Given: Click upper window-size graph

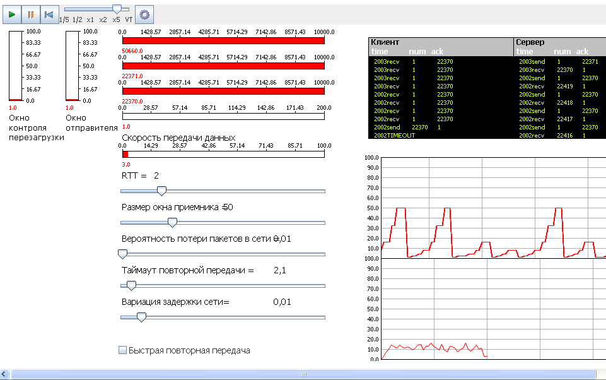Looking at the screenshot, I should [494, 208].
